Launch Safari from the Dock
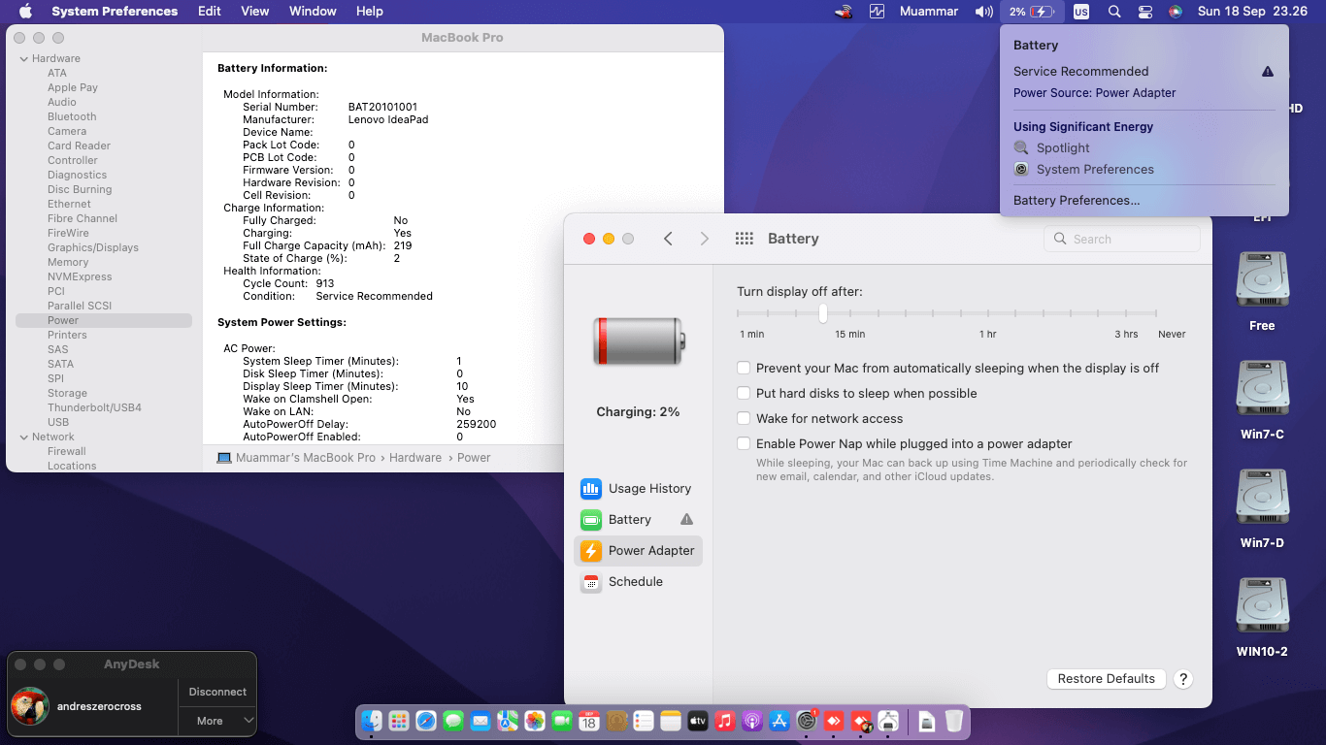The height and width of the screenshot is (745, 1326). [426, 721]
